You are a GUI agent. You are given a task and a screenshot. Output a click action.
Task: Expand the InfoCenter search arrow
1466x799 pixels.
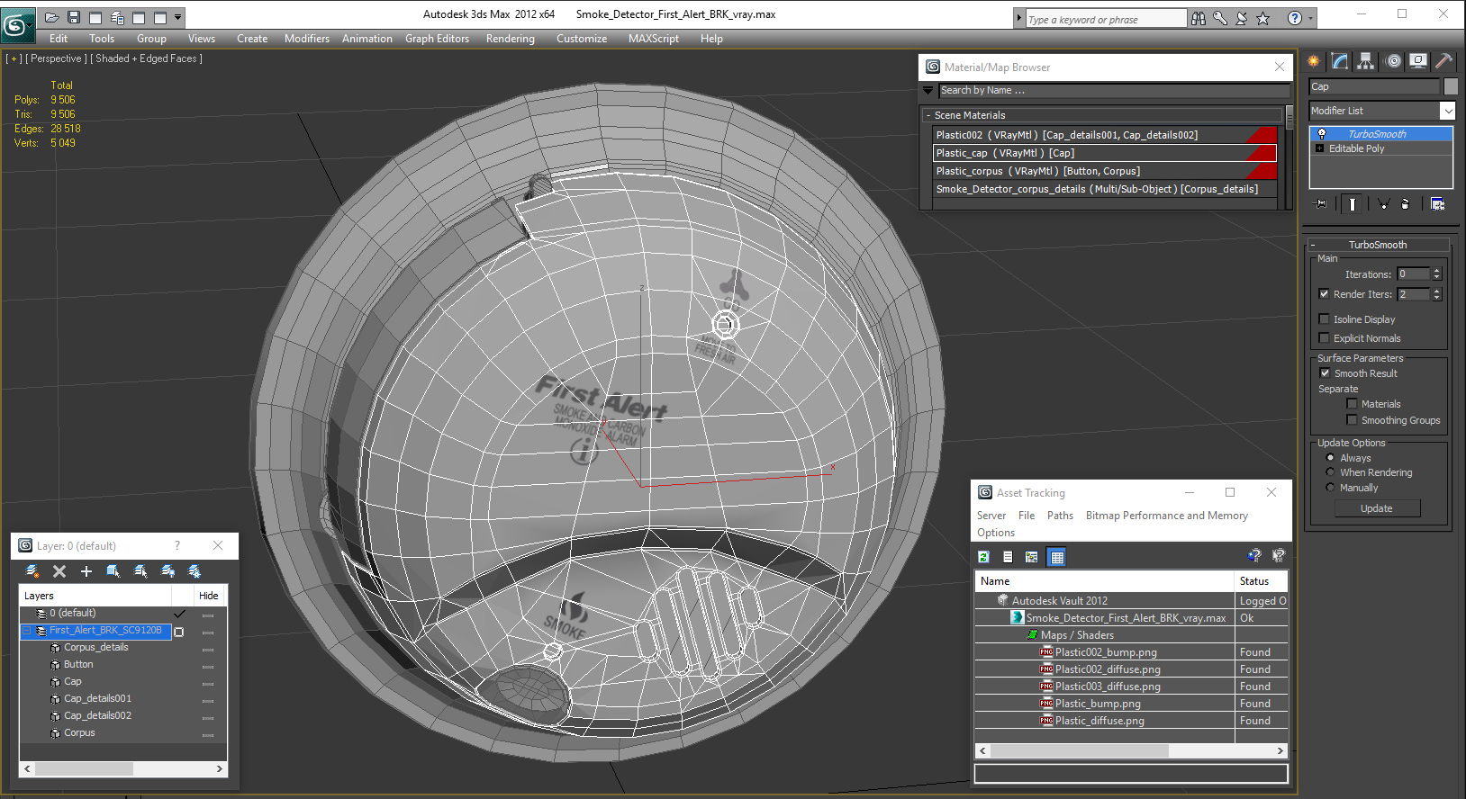pos(1018,18)
